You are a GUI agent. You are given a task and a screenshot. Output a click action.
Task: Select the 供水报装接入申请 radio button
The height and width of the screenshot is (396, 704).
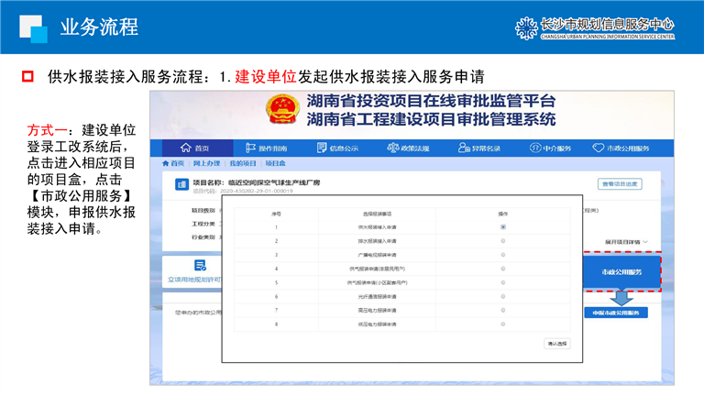(503, 226)
